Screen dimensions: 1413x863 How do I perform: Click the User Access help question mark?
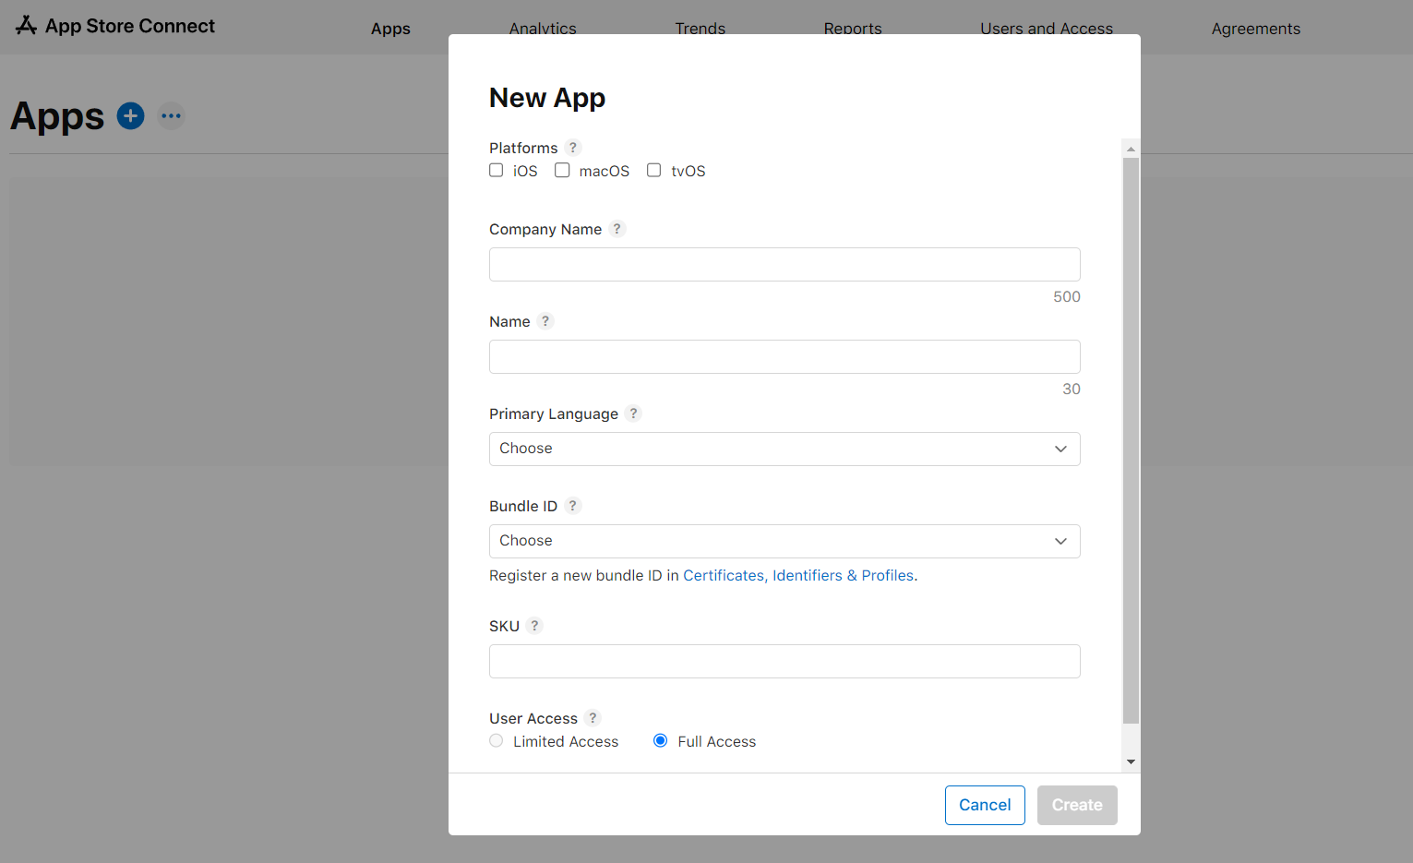pyautogui.click(x=593, y=718)
